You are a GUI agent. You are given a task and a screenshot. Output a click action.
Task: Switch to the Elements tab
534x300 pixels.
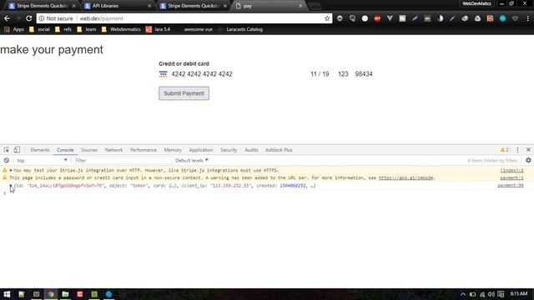(40, 150)
